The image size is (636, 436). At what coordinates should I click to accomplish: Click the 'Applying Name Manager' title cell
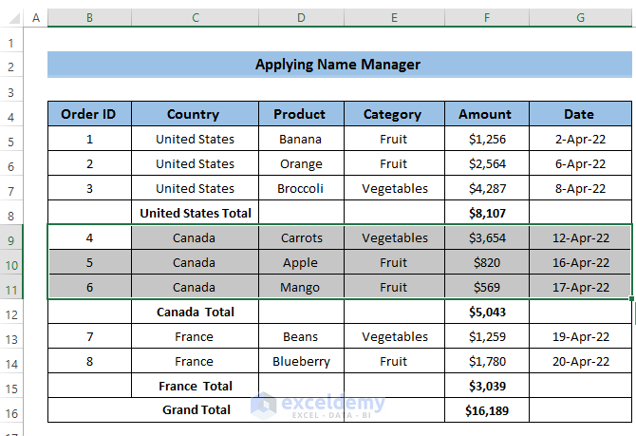(338, 65)
